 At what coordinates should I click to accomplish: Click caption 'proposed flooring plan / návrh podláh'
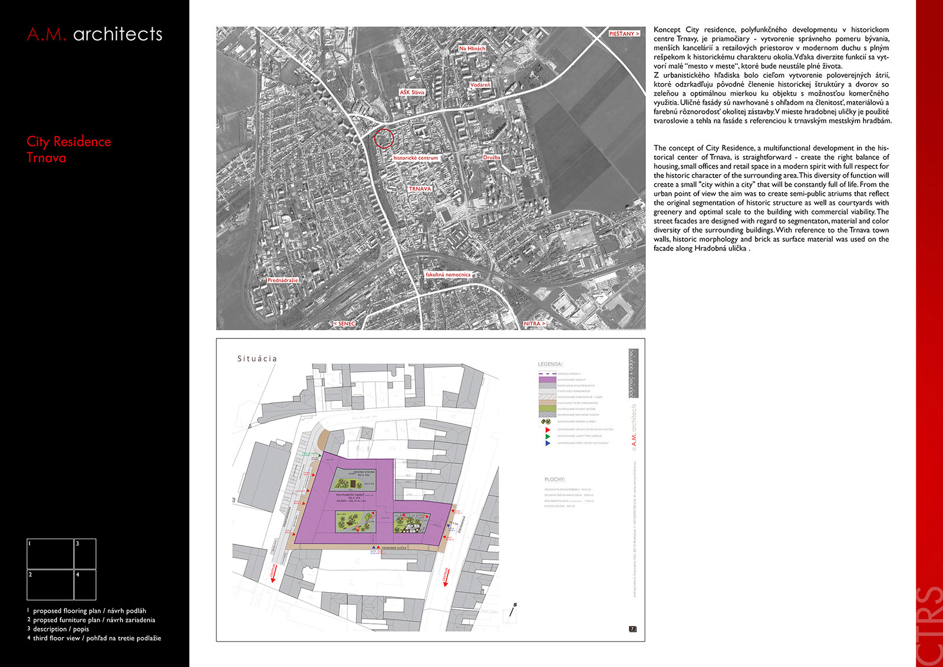[x=90, y=611]
